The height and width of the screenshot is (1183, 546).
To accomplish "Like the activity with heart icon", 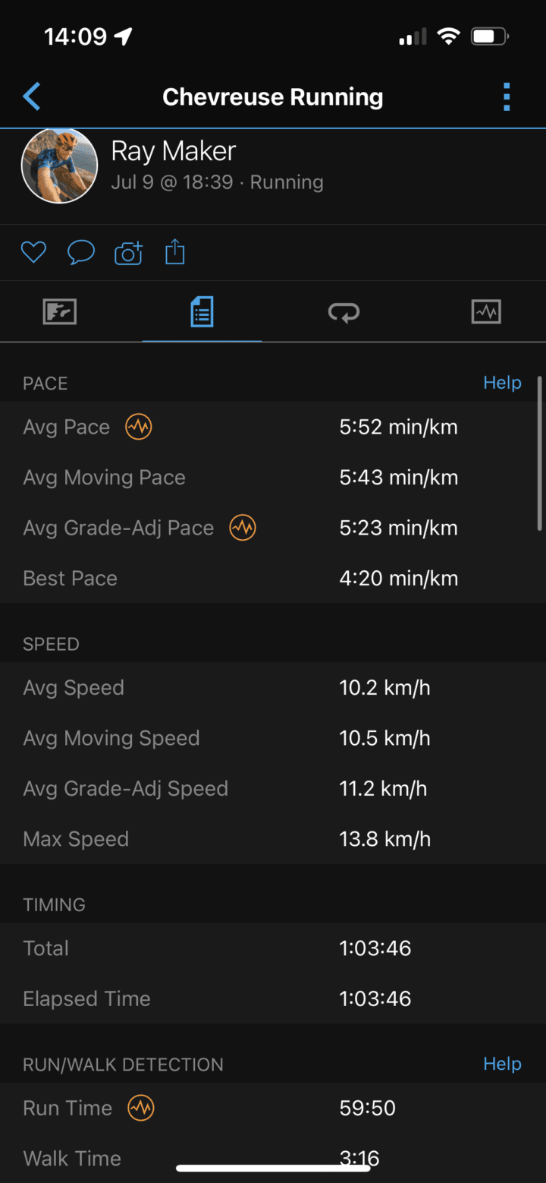I will (x=33, y=252).
